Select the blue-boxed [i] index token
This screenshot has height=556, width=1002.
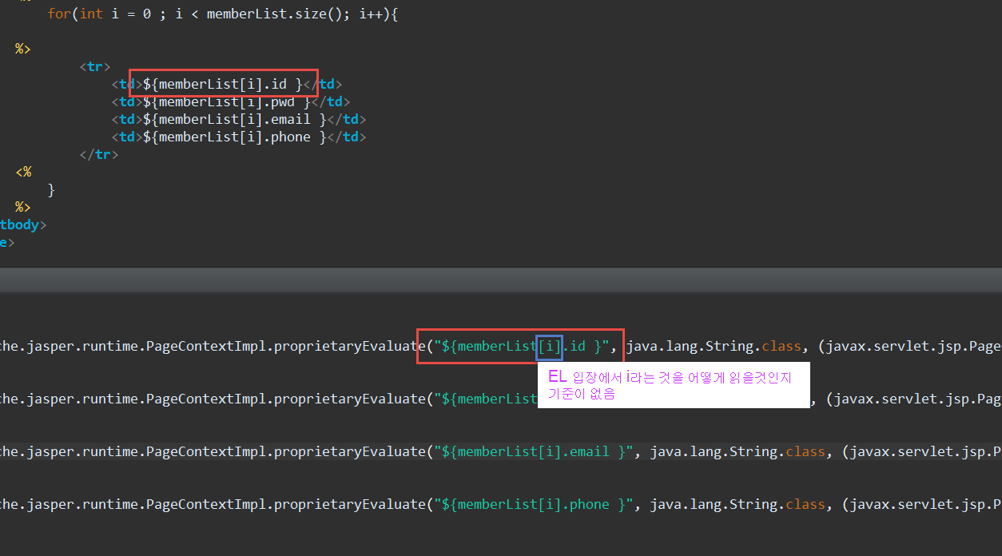click(550, 346)
